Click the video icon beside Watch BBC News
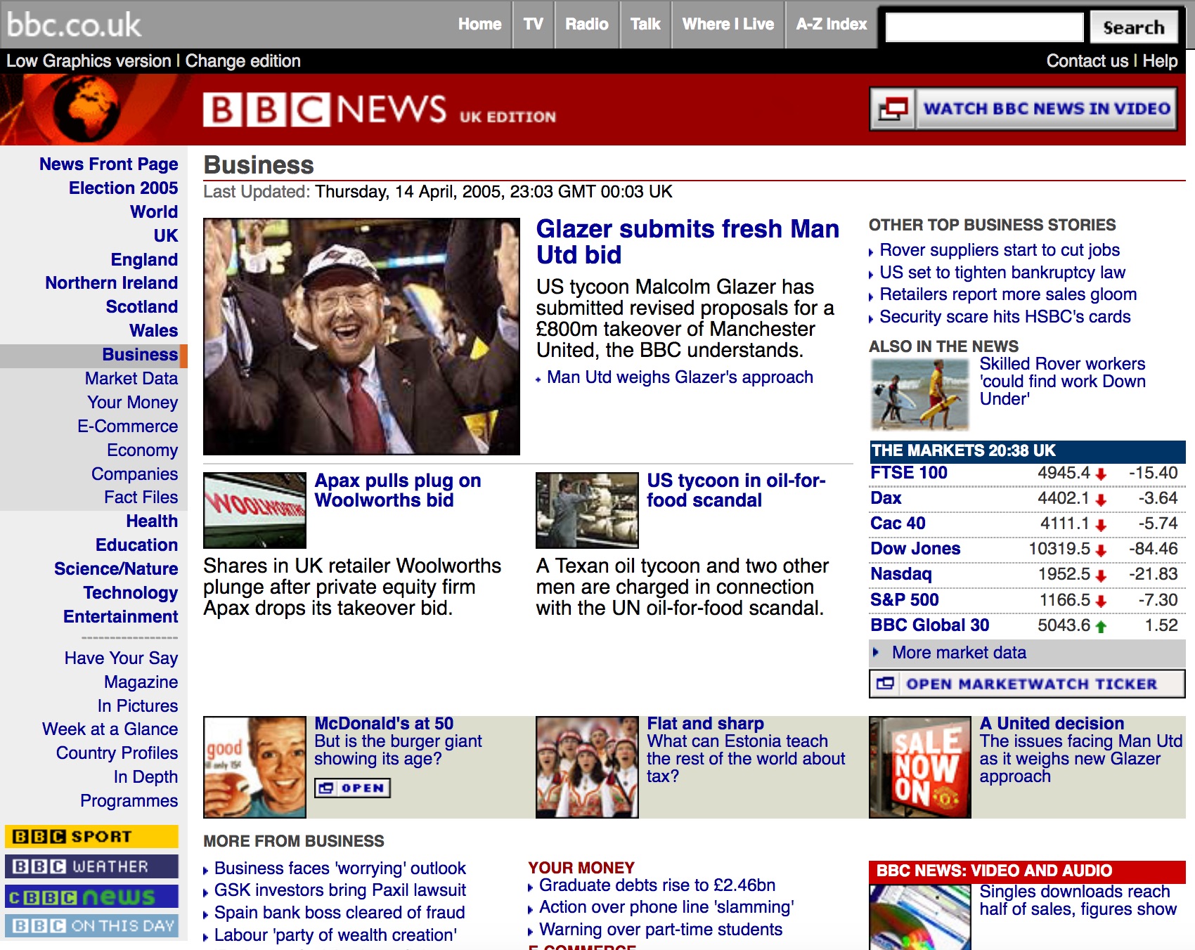The height and width of the screenshot is (950, 1195). click(x=893, y=109)
